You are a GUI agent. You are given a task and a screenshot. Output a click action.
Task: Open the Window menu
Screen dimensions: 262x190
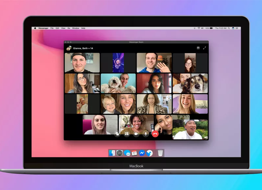pyautogui.click(x=76, y=28)
